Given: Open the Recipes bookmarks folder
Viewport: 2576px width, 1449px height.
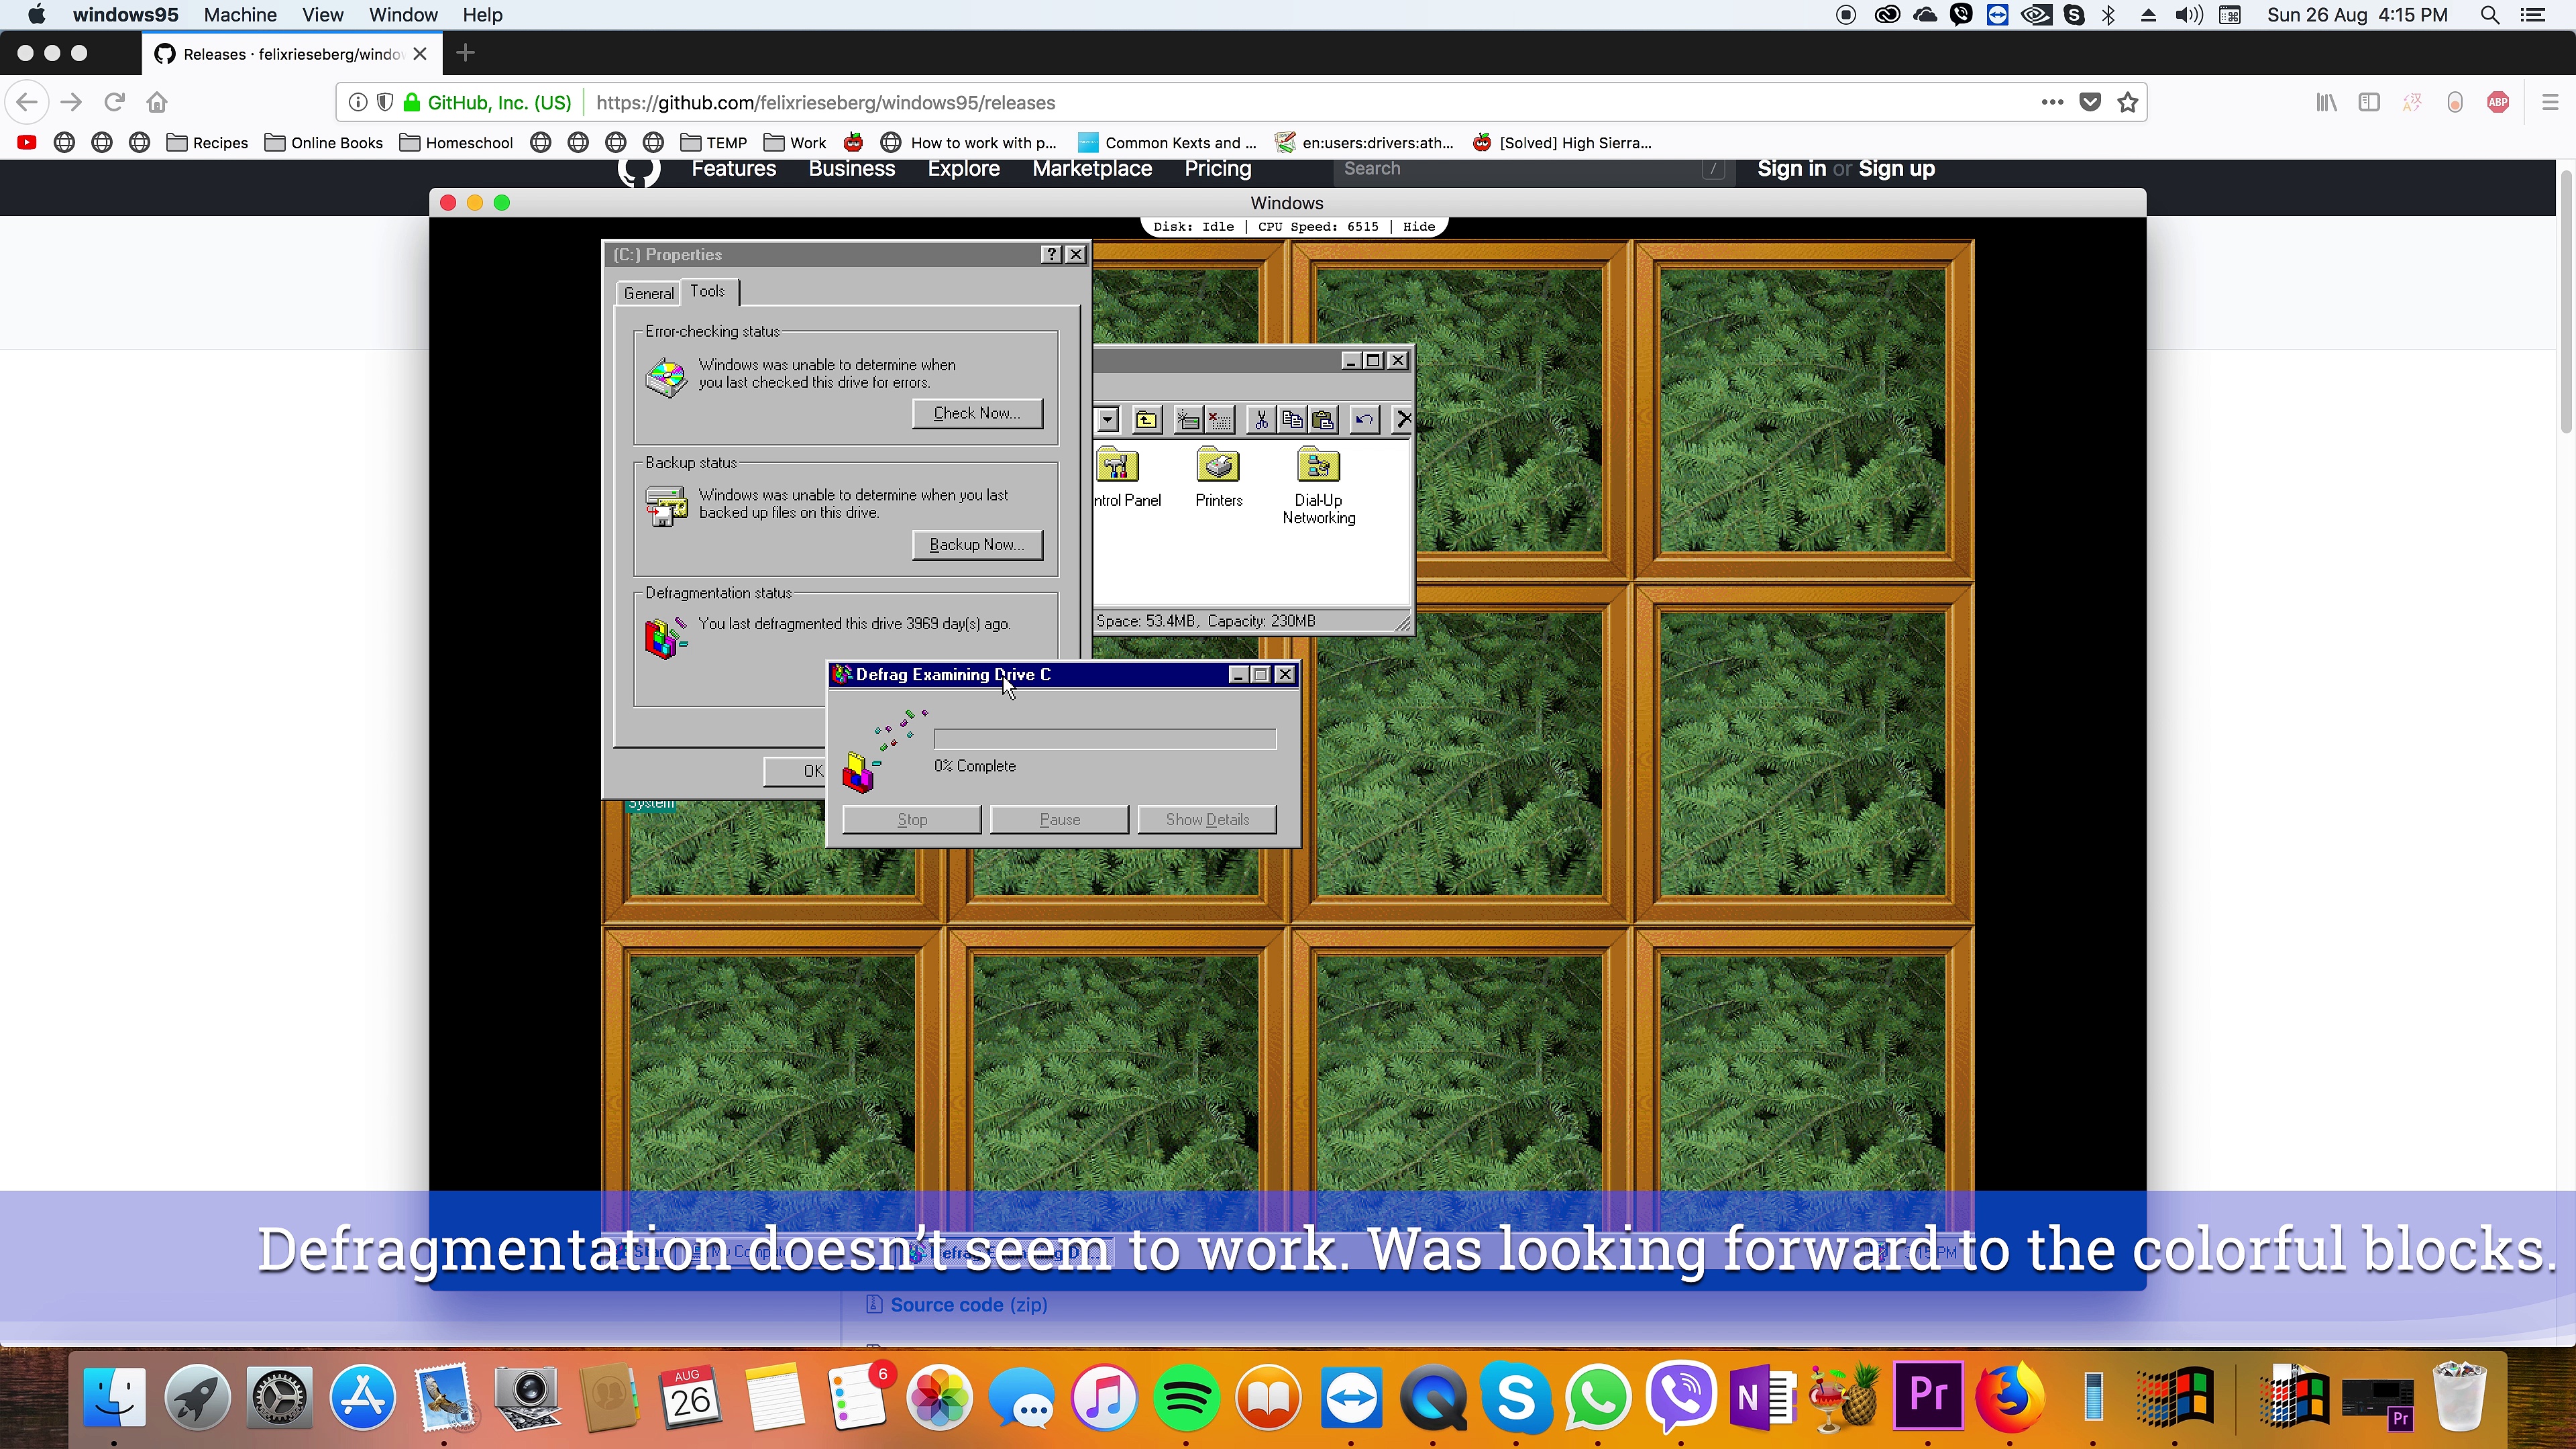Looking at the screenshot, I should coord(208,142).
